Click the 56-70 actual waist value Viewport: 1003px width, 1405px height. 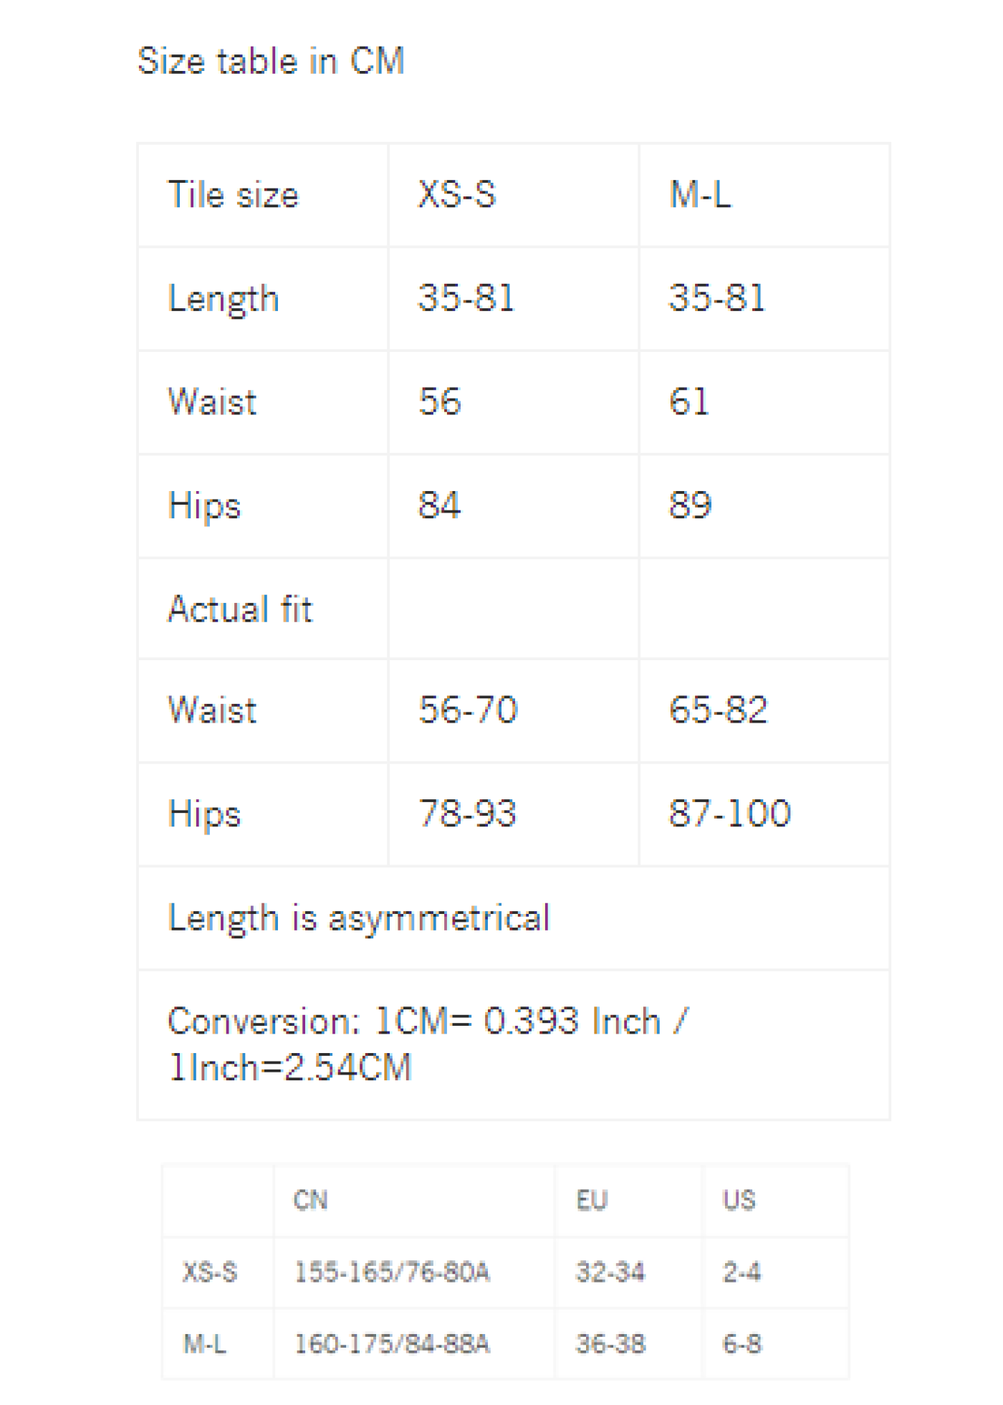click(468, 710)
